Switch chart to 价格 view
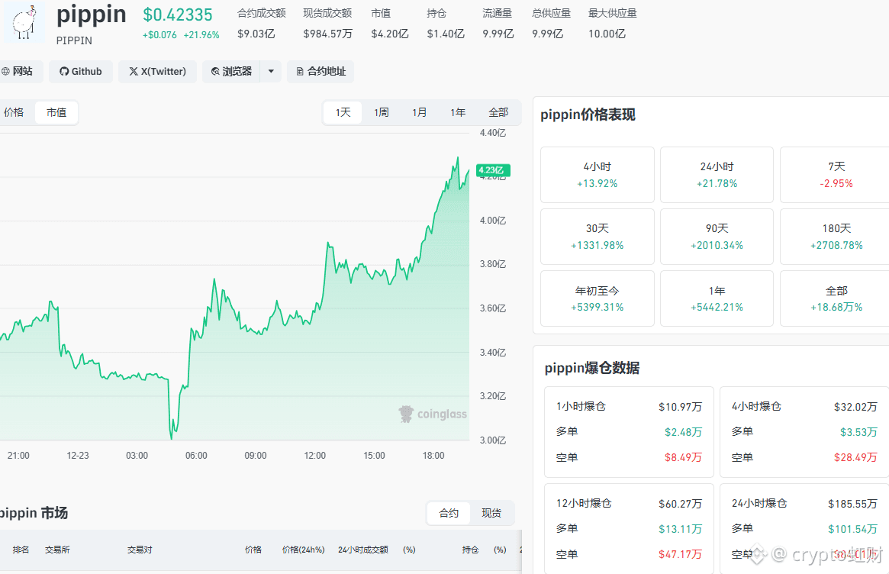 click(x=14, y=113)
